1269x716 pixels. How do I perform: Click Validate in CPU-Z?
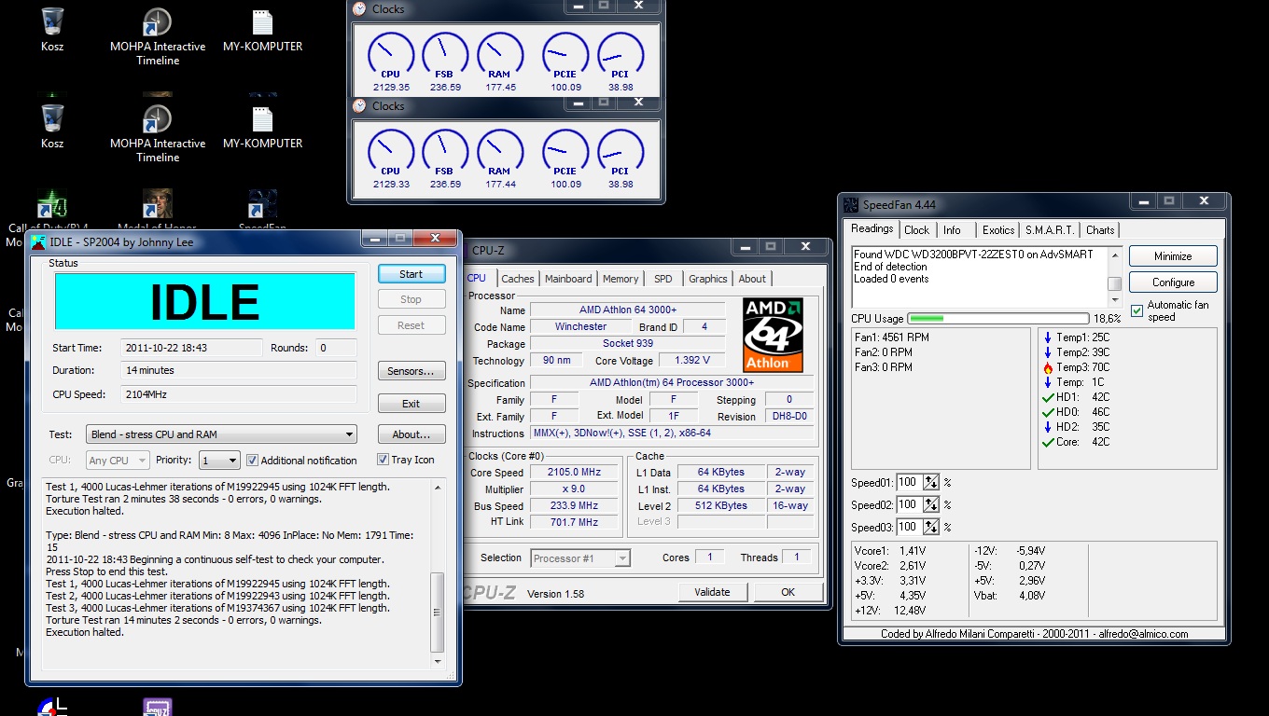pos(712,592)
